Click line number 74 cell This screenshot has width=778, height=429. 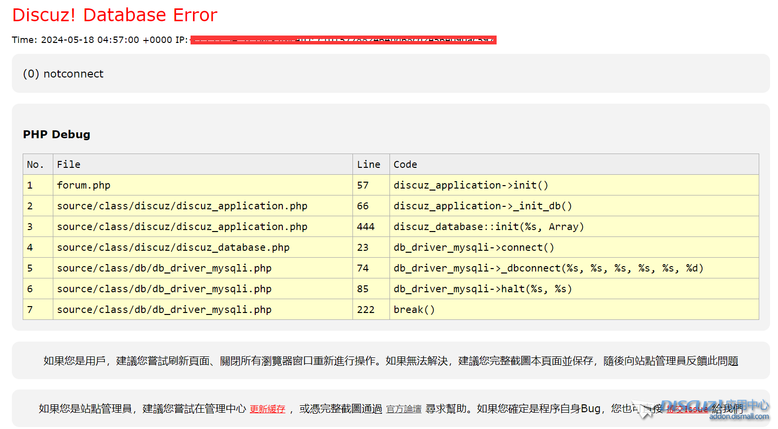[x=371, y=268]
